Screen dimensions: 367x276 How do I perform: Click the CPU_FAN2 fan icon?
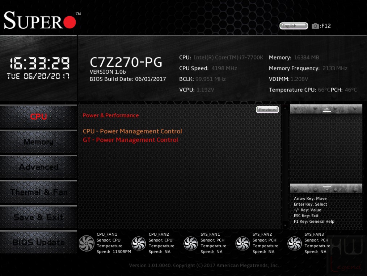139,243
